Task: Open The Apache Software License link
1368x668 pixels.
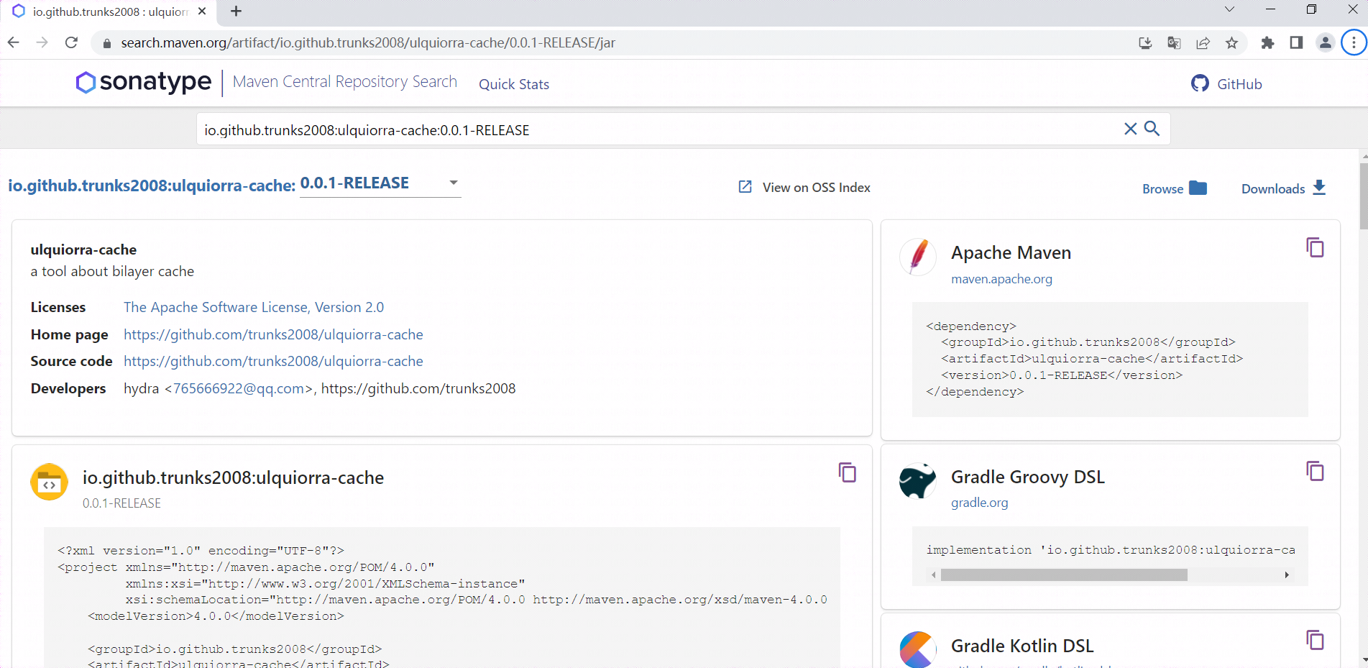Action: tap(254, 308)
